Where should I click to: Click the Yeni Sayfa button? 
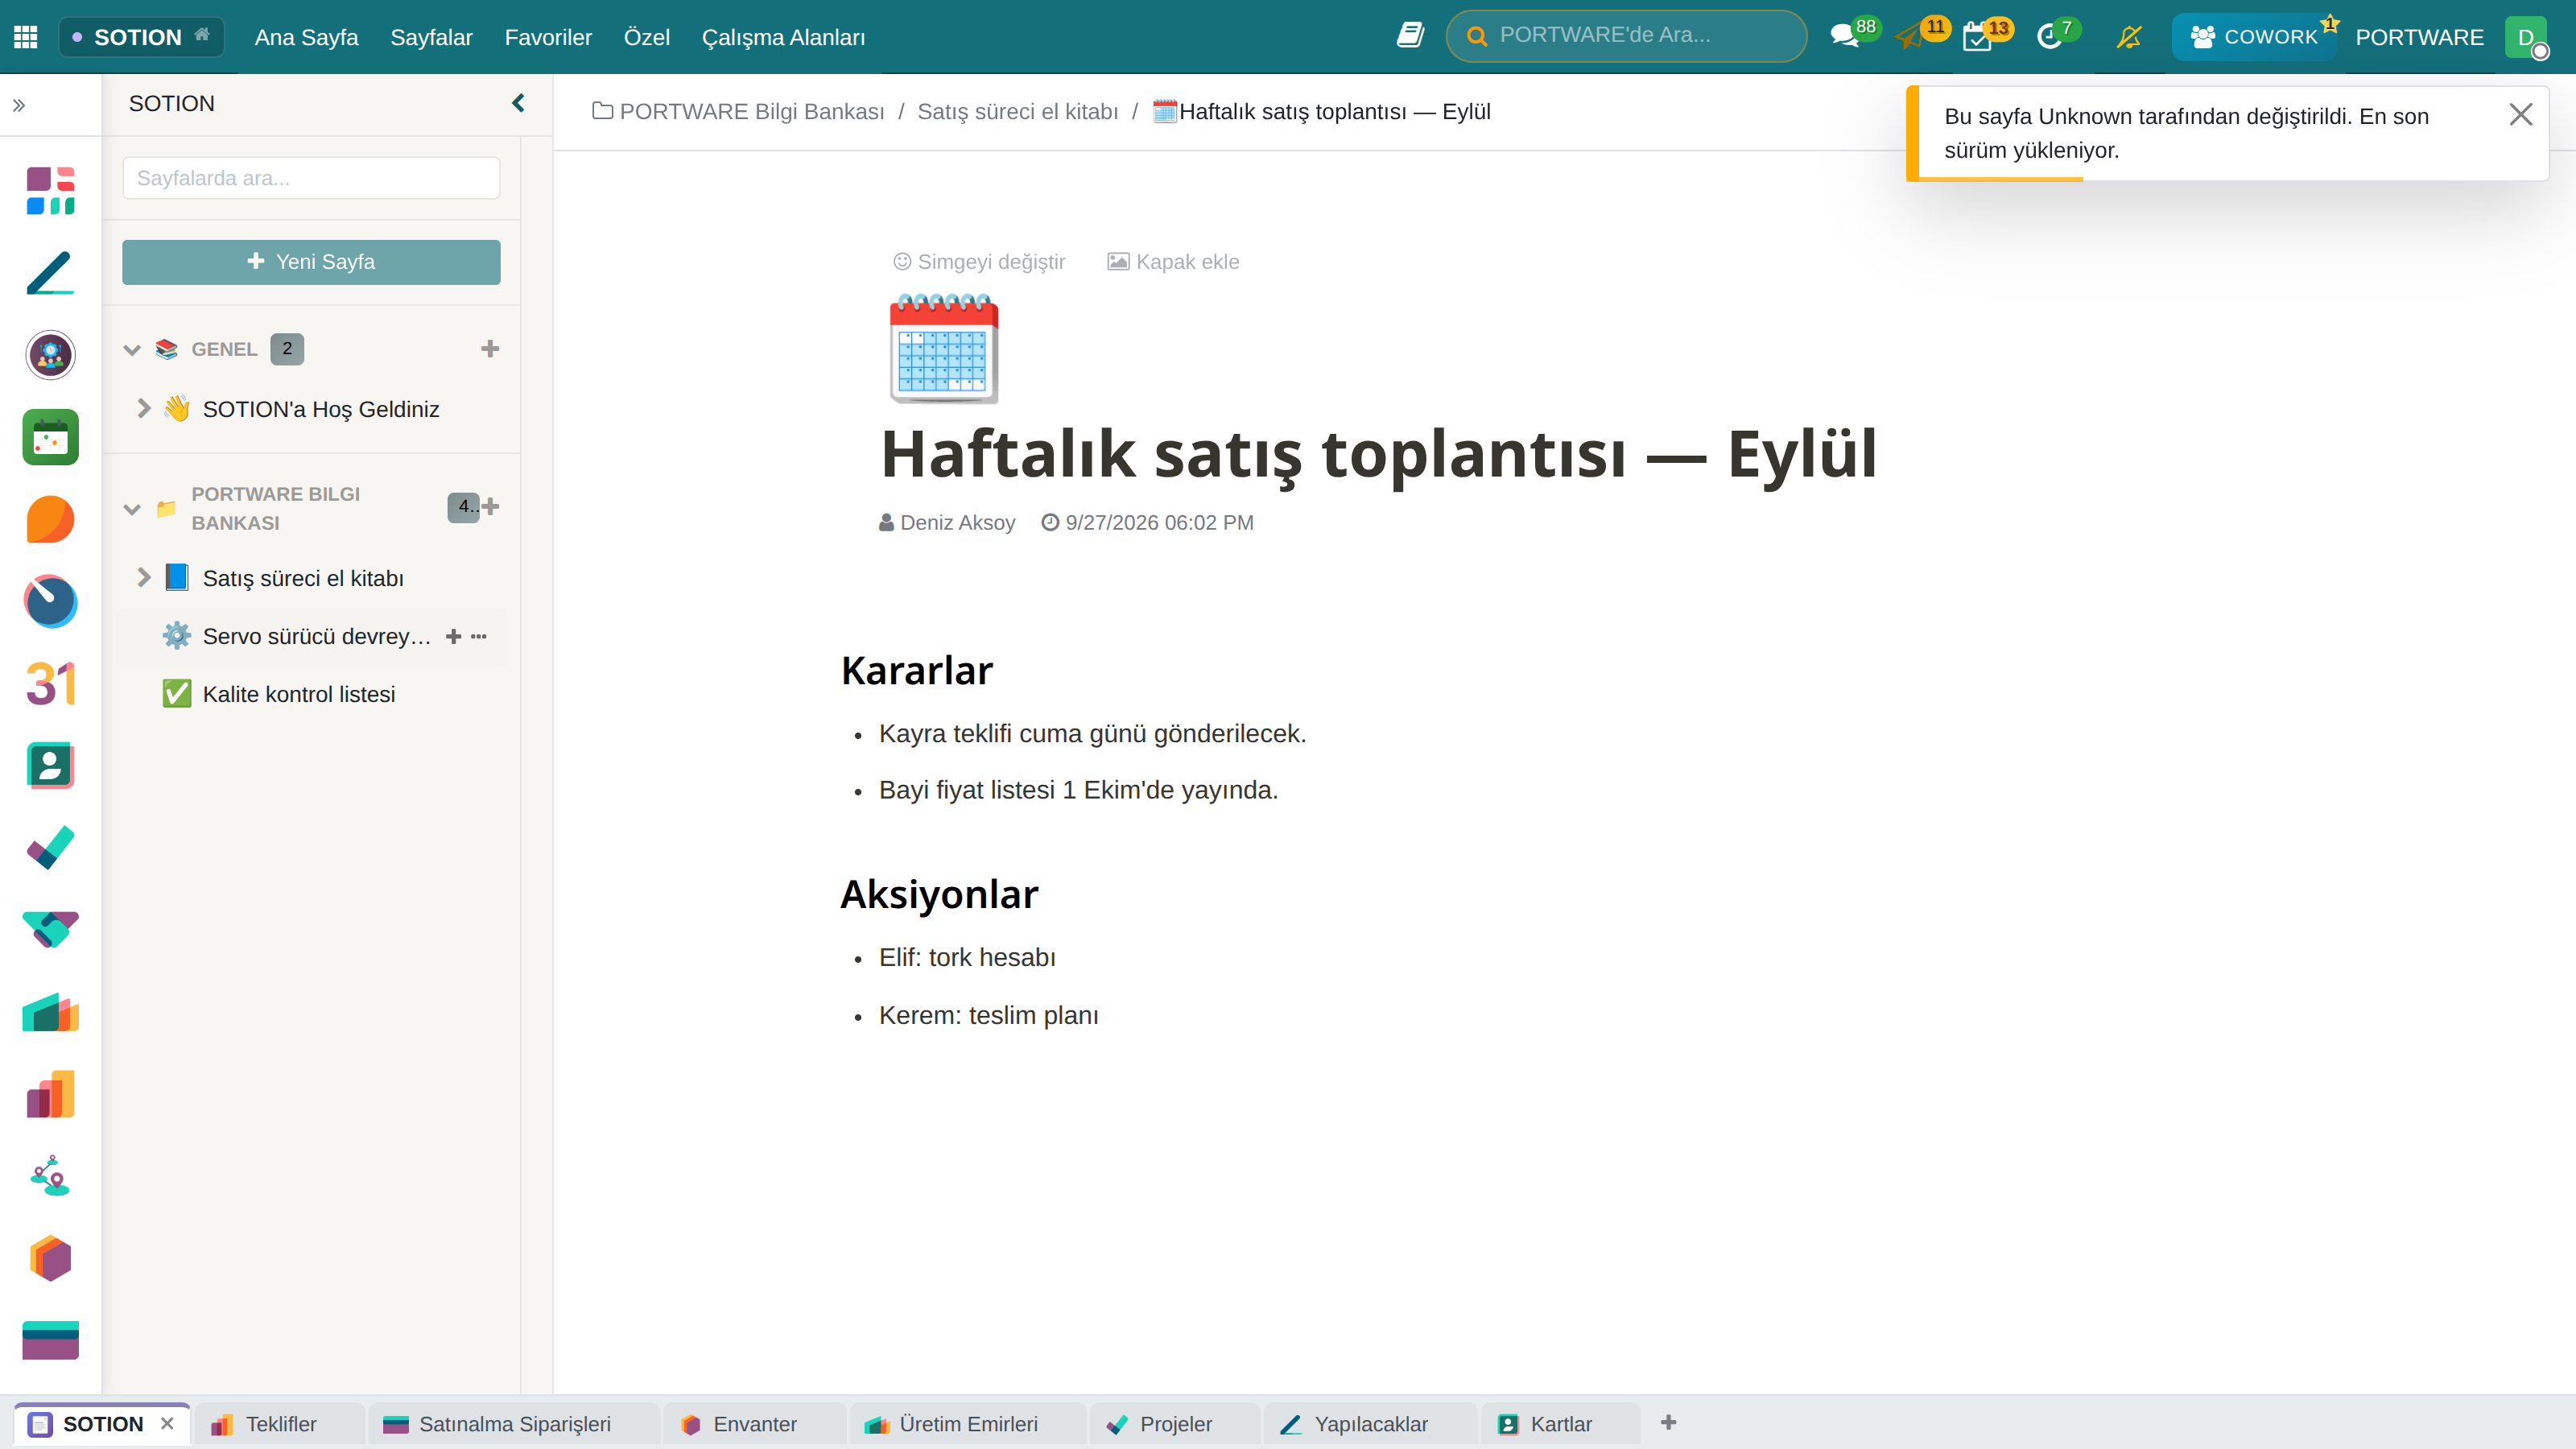(311, 262)
